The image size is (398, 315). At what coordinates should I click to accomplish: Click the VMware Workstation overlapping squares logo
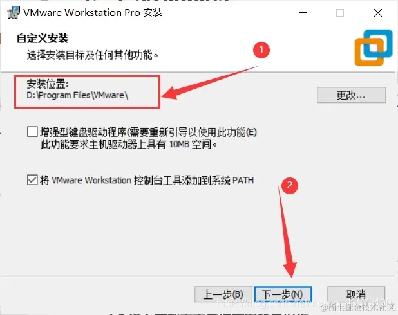tap(374, 48)
